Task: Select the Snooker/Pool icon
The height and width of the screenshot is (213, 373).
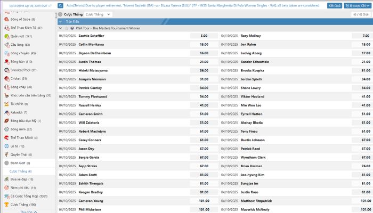Action: point(6,70)
